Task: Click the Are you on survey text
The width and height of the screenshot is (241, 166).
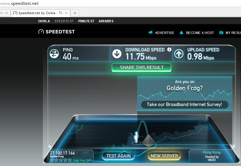Action: [185, 82]
